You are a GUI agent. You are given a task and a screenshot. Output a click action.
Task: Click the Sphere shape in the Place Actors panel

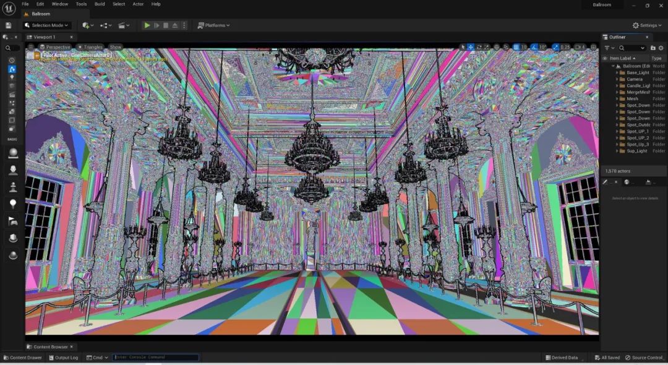coord(12,255)
